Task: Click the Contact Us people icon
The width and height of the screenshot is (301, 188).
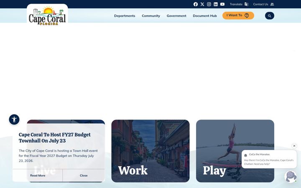Action: 272,4
